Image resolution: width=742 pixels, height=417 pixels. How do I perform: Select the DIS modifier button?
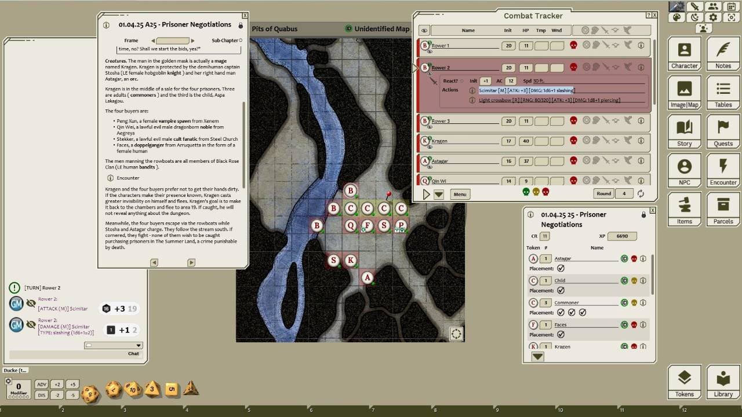click(42, 395)
